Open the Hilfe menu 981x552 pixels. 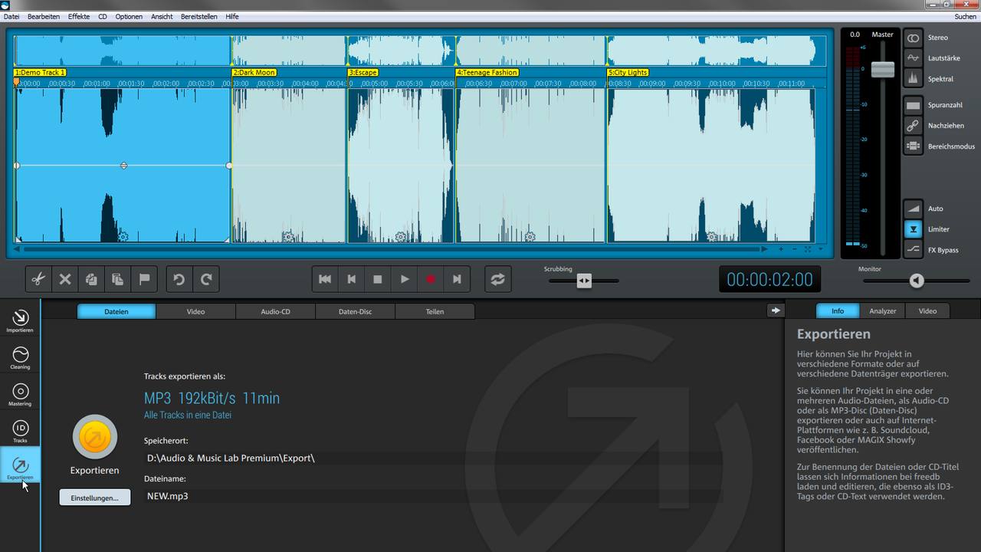232,16
